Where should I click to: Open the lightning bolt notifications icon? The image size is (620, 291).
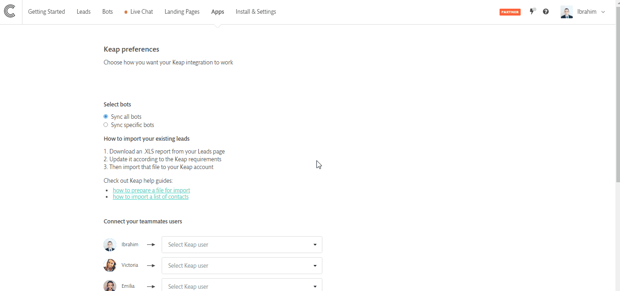coord(533,11)
